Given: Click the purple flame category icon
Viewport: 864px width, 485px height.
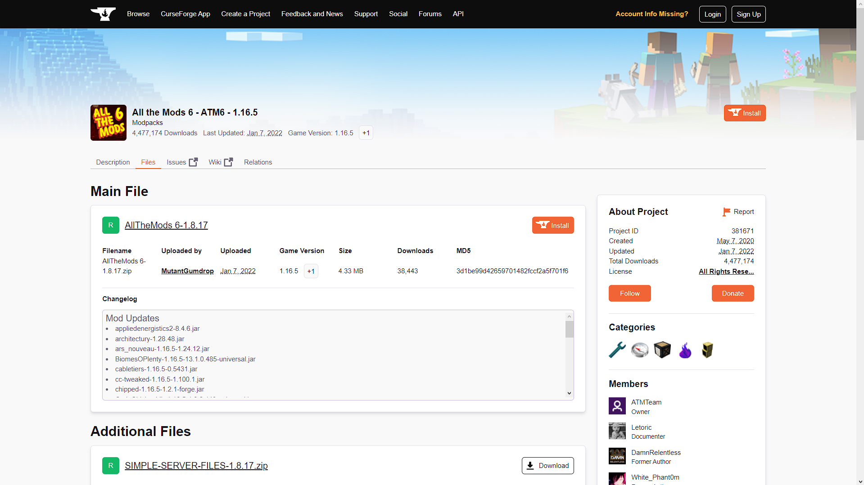Looking at the screenshot, I should [x=685, y=350].
